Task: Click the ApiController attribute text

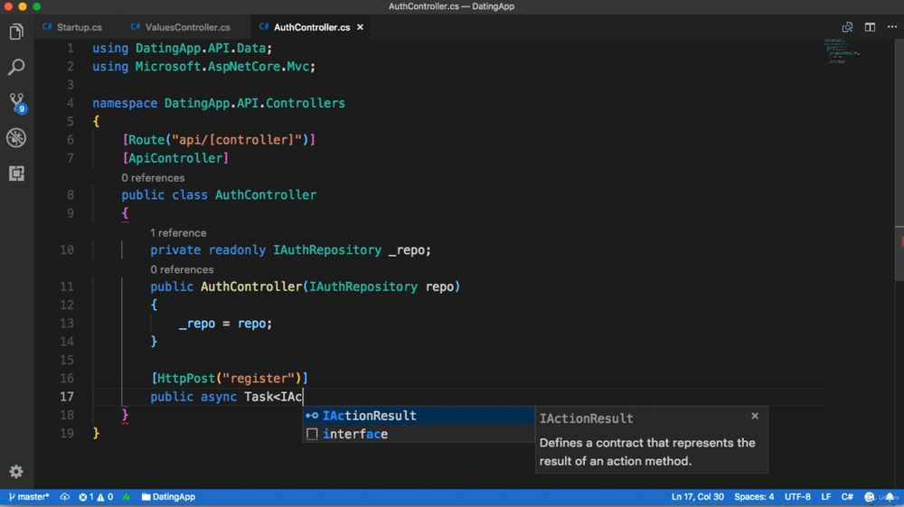Action: pyautogui.click(x=175, y=158)
